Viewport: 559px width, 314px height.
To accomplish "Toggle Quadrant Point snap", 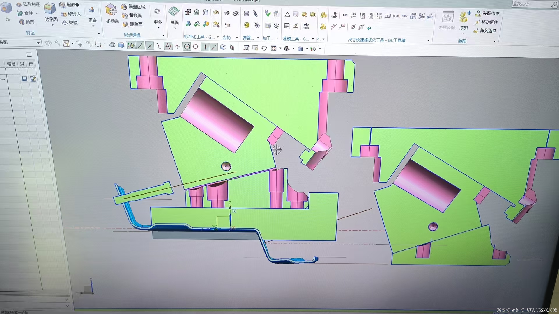I will click(x=196, y=47).
